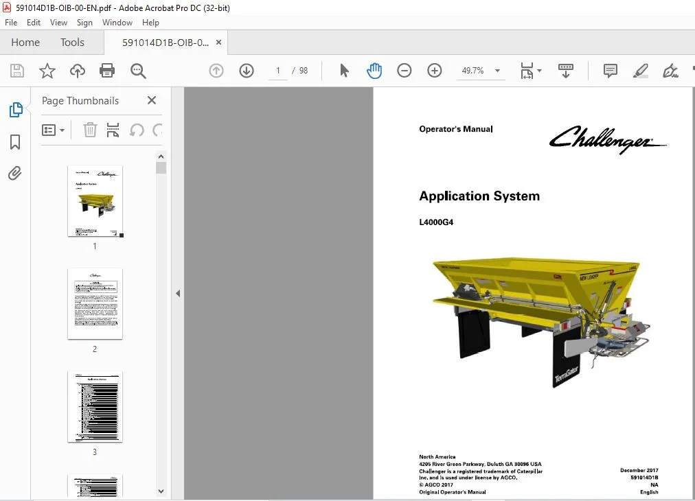The width and height of the screenshot is (695, 501).
Task: Click the Save file icon
Action: pyautogui.click(x=17, y=71)
